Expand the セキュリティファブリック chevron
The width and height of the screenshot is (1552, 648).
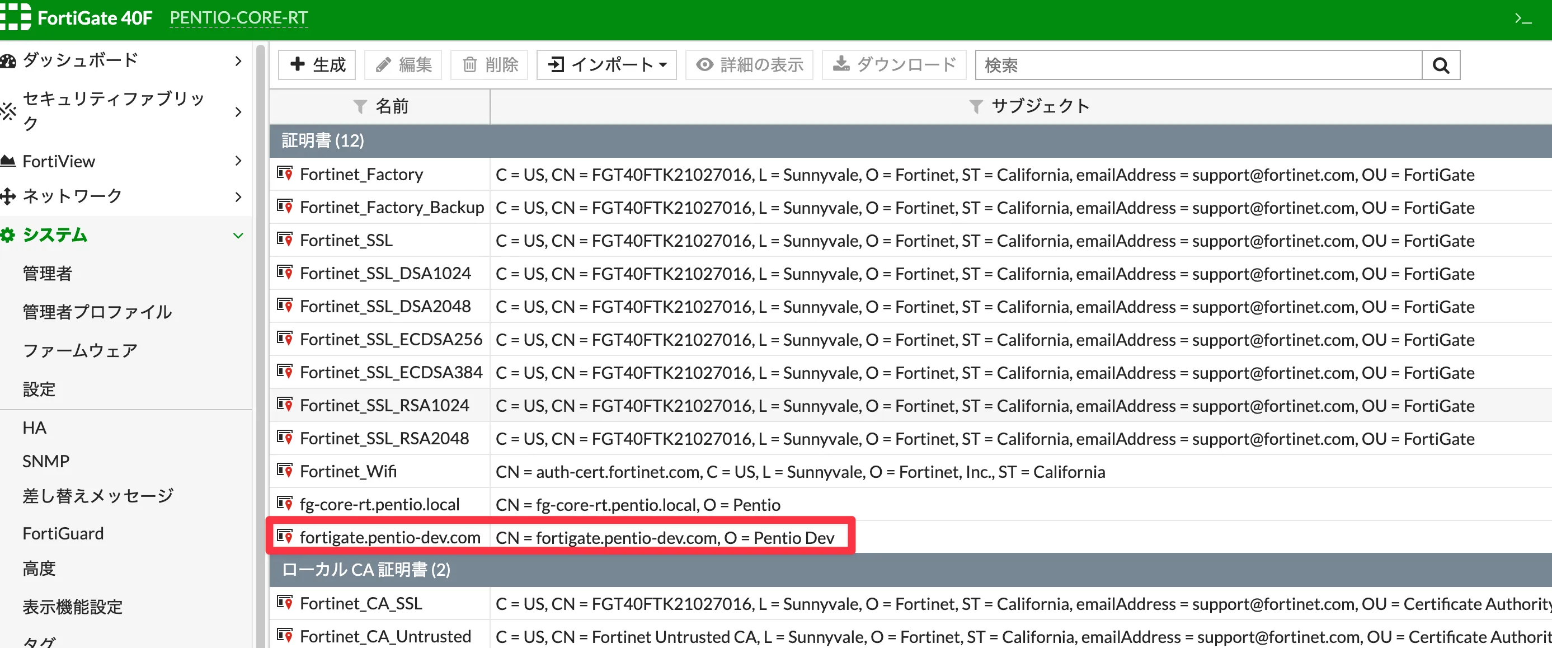click(x=238, y=111)
